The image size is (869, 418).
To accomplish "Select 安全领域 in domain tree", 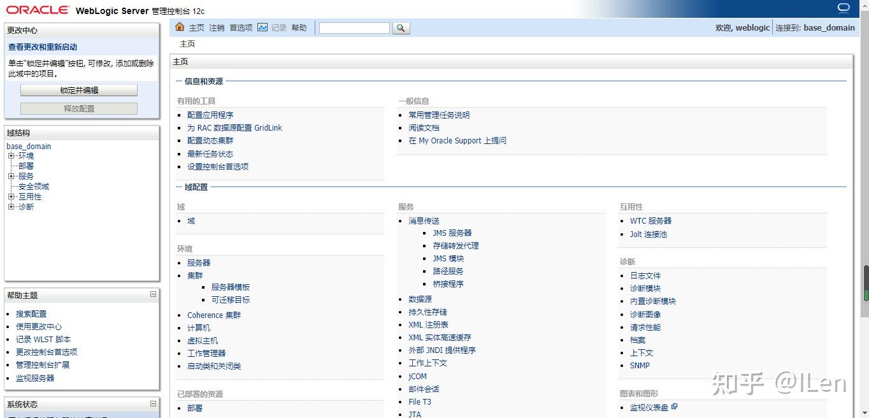I will click(x=34, y=186).
